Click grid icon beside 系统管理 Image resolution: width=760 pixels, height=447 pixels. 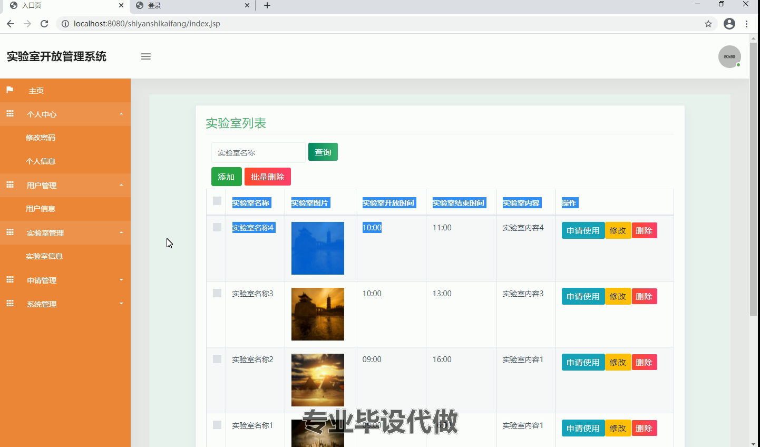9,304
